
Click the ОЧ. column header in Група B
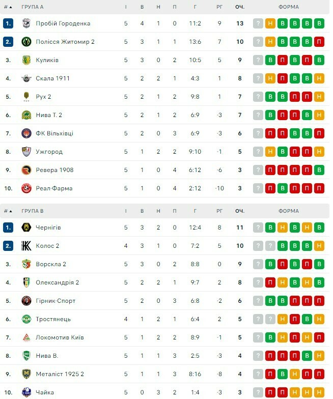pyautogui.click(x=239, y=211)
